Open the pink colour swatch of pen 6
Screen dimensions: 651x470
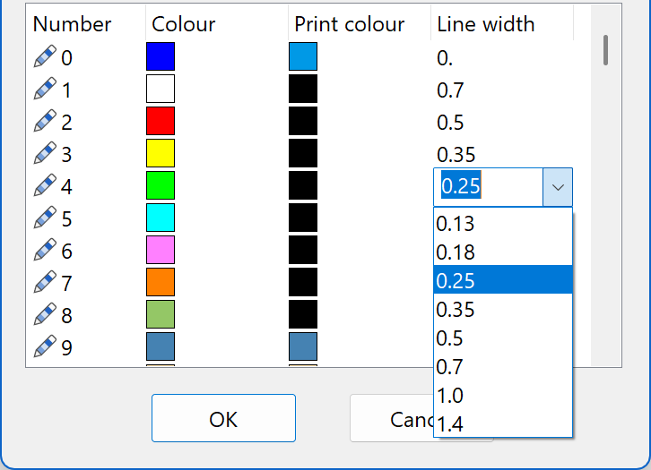pos(161,250)
